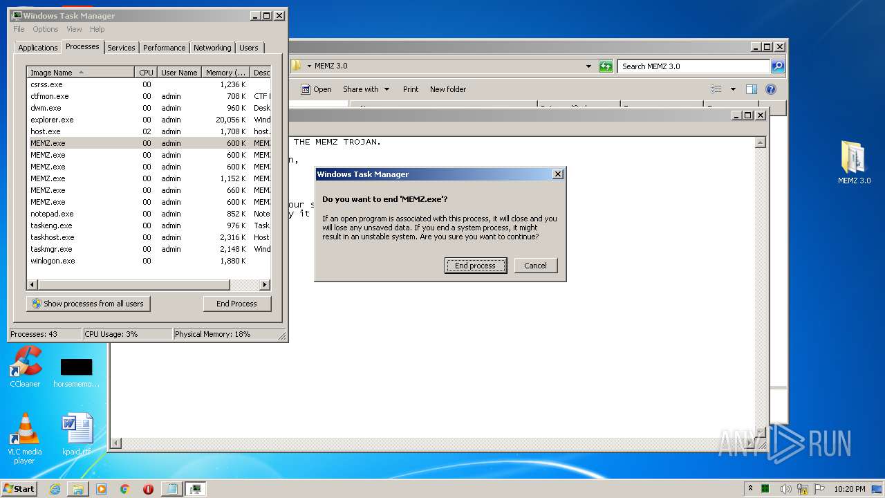Select the VLC media player shortcut
The image size is (885, 498).
tap(25, 439)
